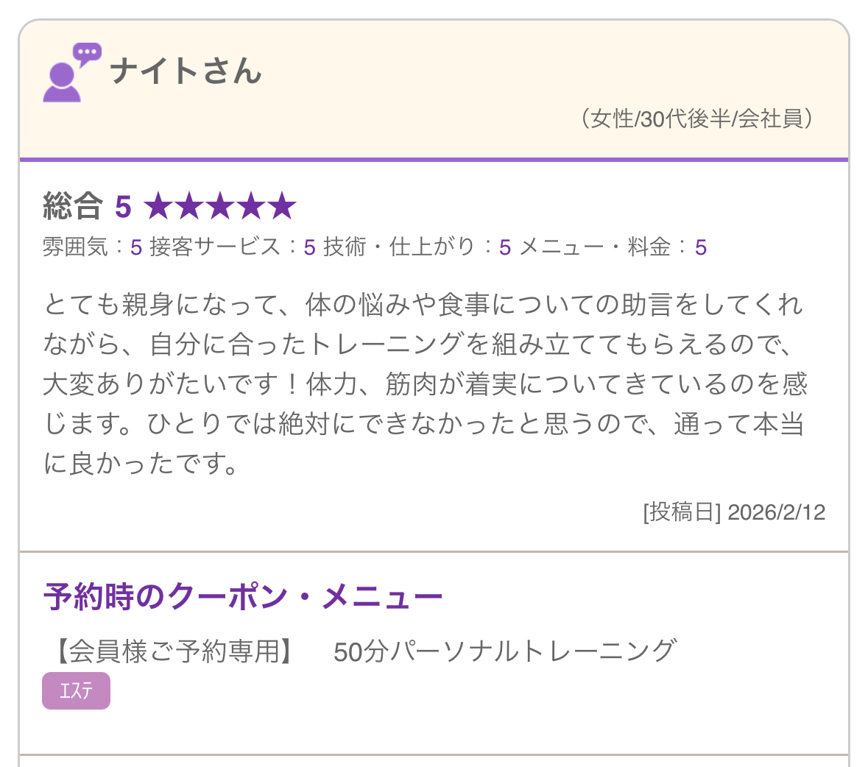Viewport: 868px width, 767px height.
Task: Click the purple reviewer avatar icon
Action: pos(62,82)
